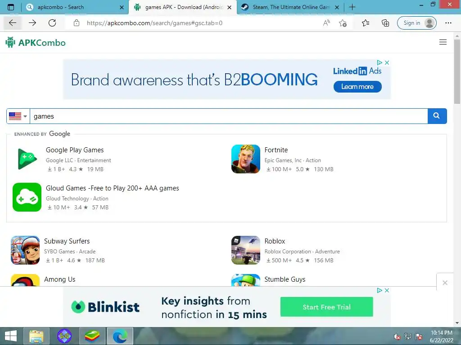
Task: Open Google Play Games title link
Action: [x=75, y=150]
